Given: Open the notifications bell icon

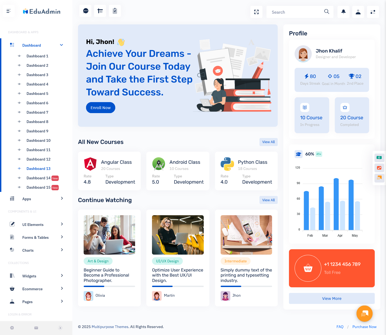Looking at the screenshot, I should [343, 12].
